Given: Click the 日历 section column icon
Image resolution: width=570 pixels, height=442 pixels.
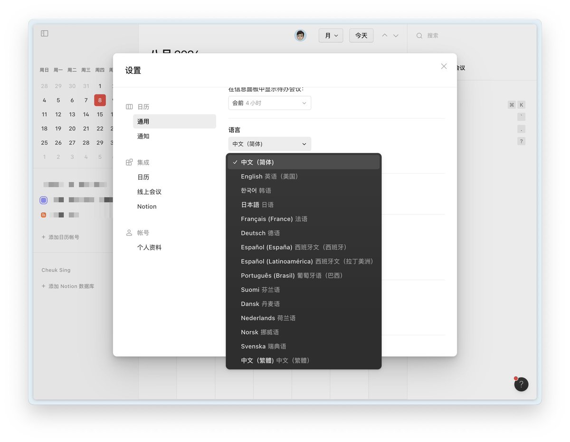Looking at the screenshot, I should (x=129, y=107).
